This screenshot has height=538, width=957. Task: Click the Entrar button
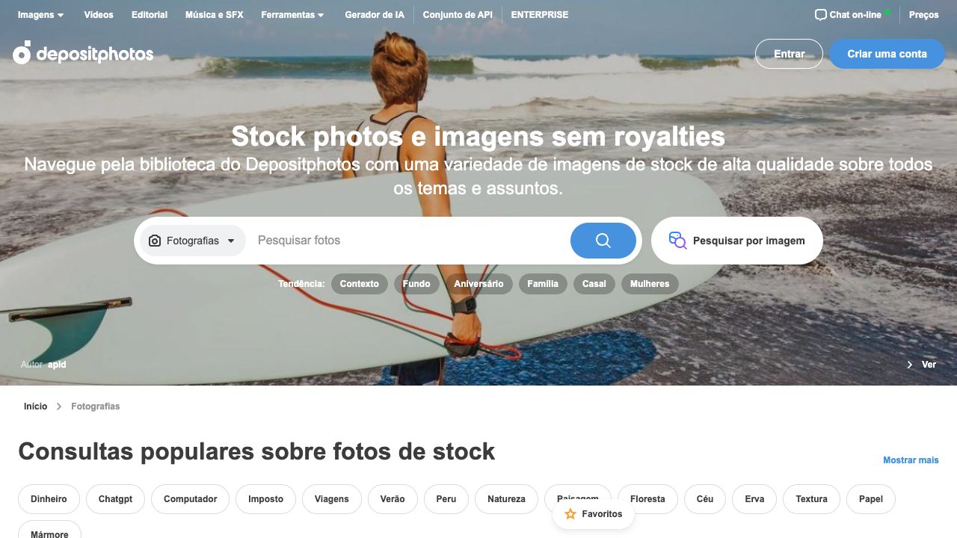789,54
